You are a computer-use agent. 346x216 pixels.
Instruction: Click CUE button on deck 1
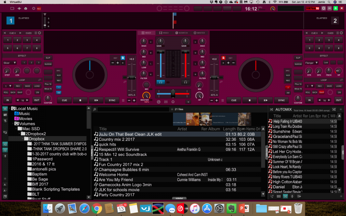[x=64, y=100]
